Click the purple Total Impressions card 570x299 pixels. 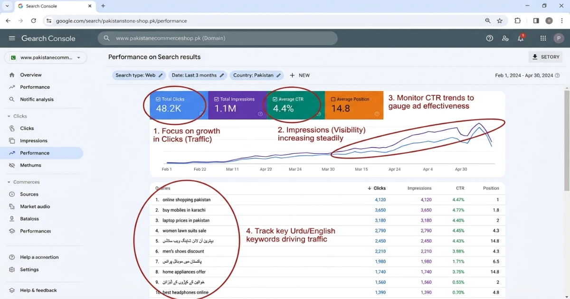[x=237, y=105]
